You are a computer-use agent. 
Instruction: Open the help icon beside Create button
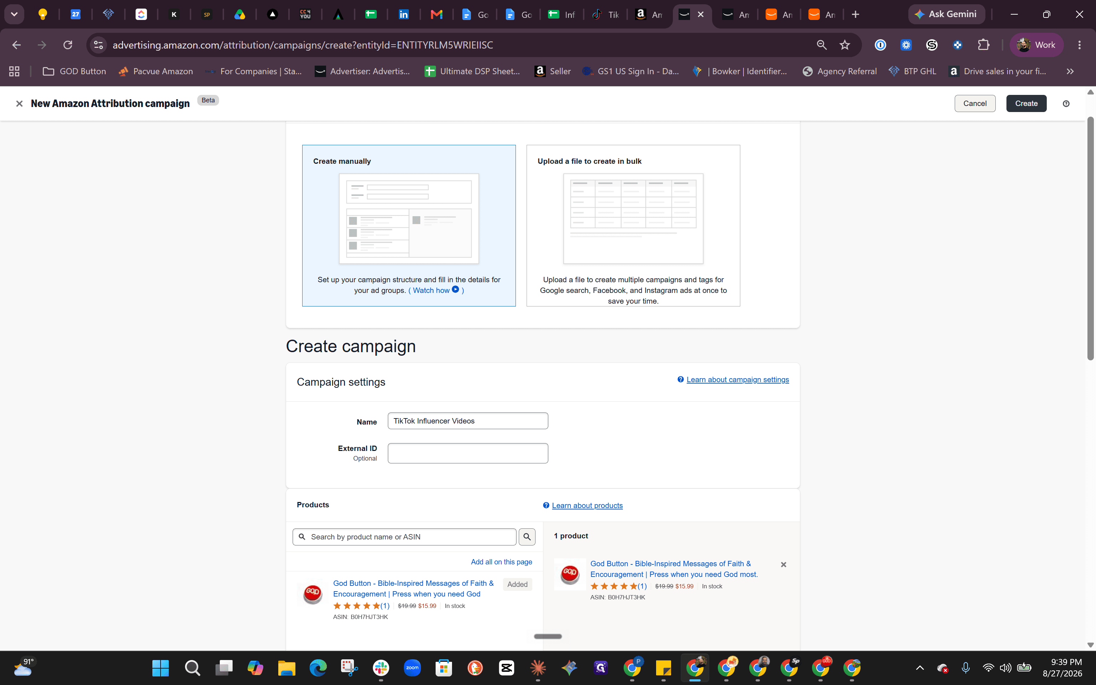click(1066, 104)
